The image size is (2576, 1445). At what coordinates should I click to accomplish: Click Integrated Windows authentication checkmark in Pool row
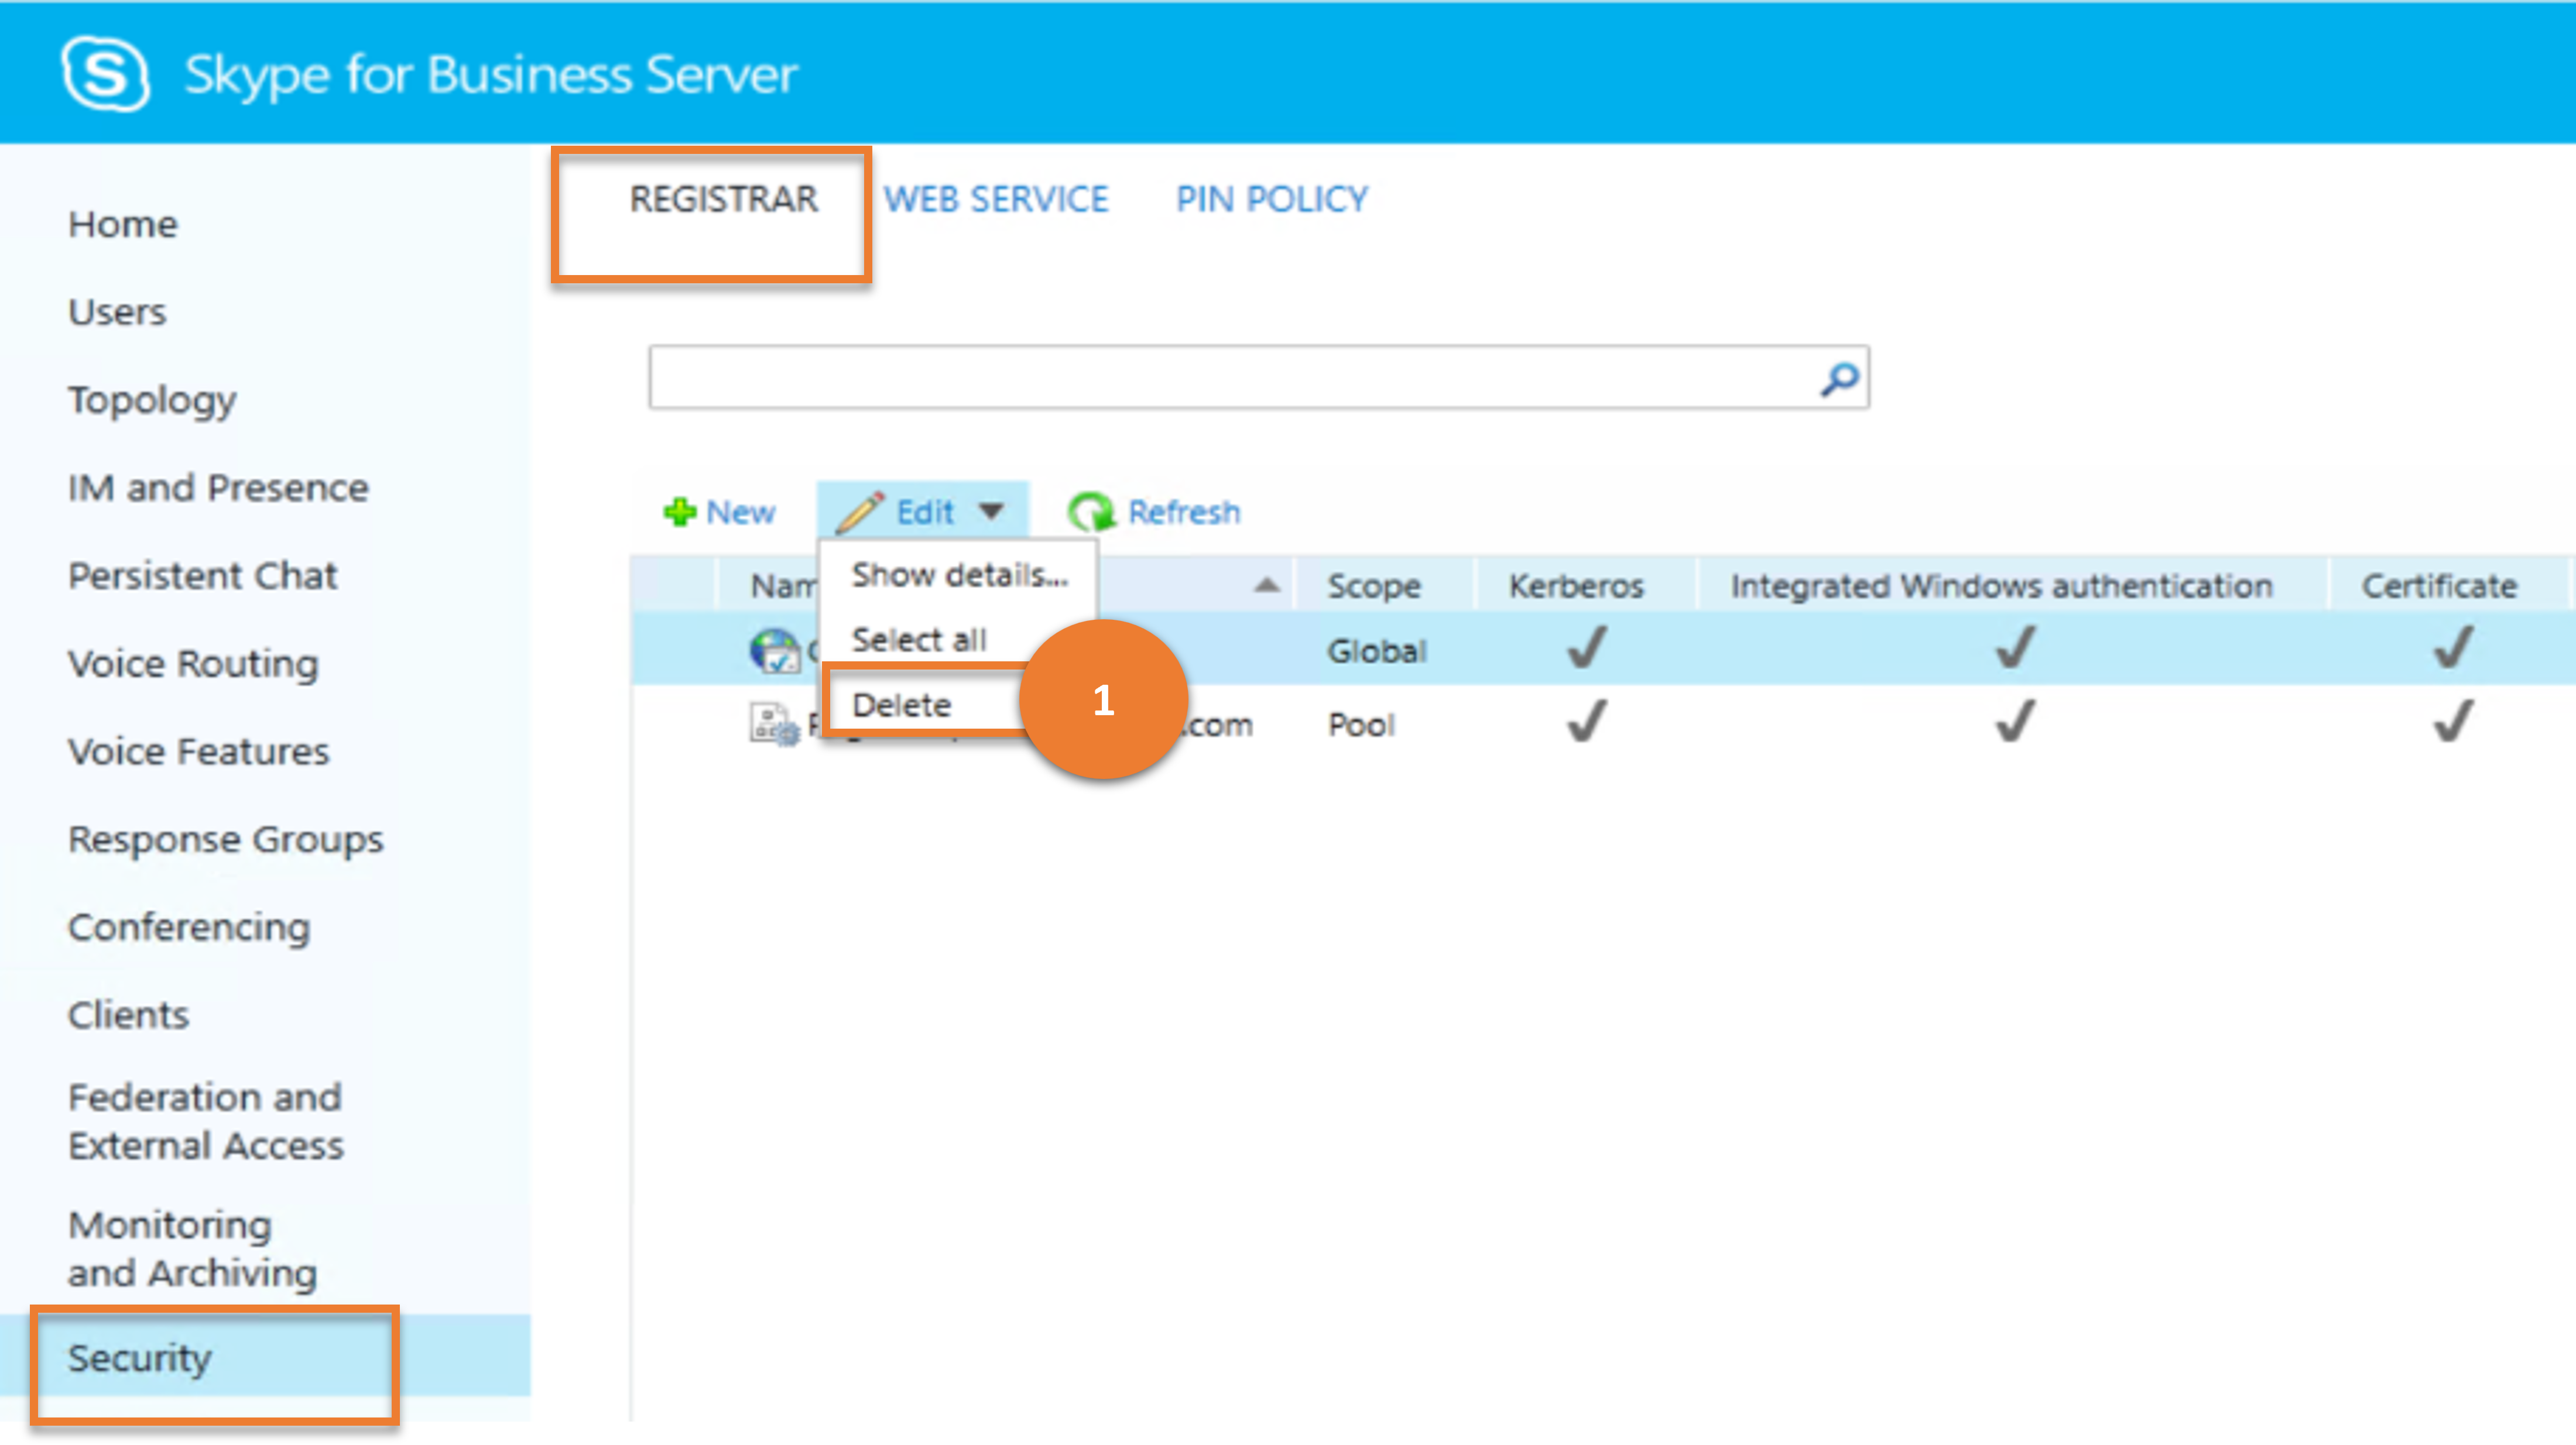click(x=2015, y=721)
